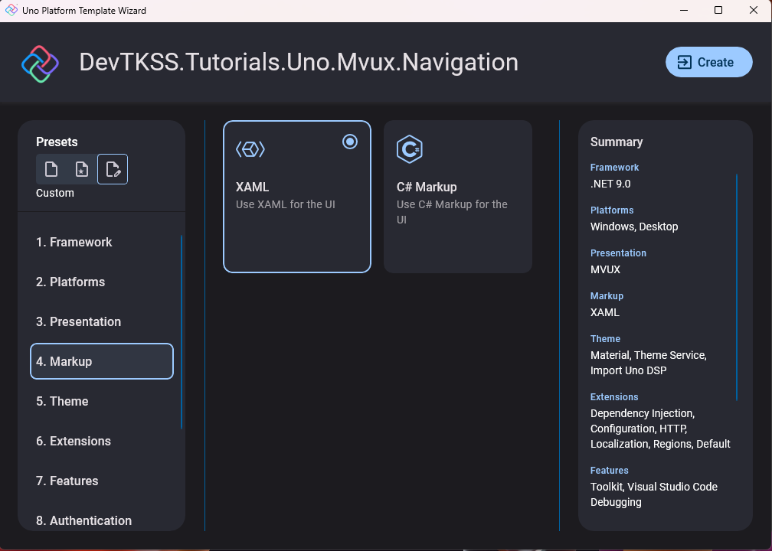Select the blank document preset icon
Image resolution: width=772 pixels, height=551 pixels.
click(51, 169)
